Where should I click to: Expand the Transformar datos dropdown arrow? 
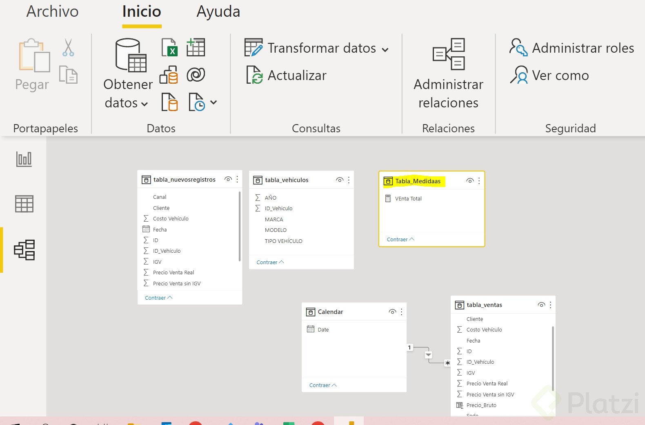(385, 50)
